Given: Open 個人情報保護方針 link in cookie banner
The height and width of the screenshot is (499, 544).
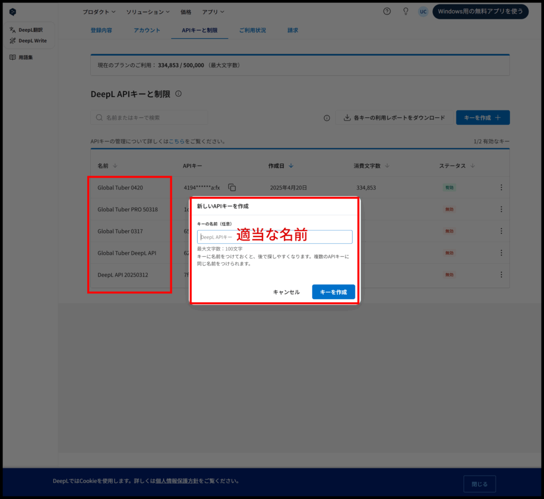Looking at the screenshot, I should click(x=177, y=481).
